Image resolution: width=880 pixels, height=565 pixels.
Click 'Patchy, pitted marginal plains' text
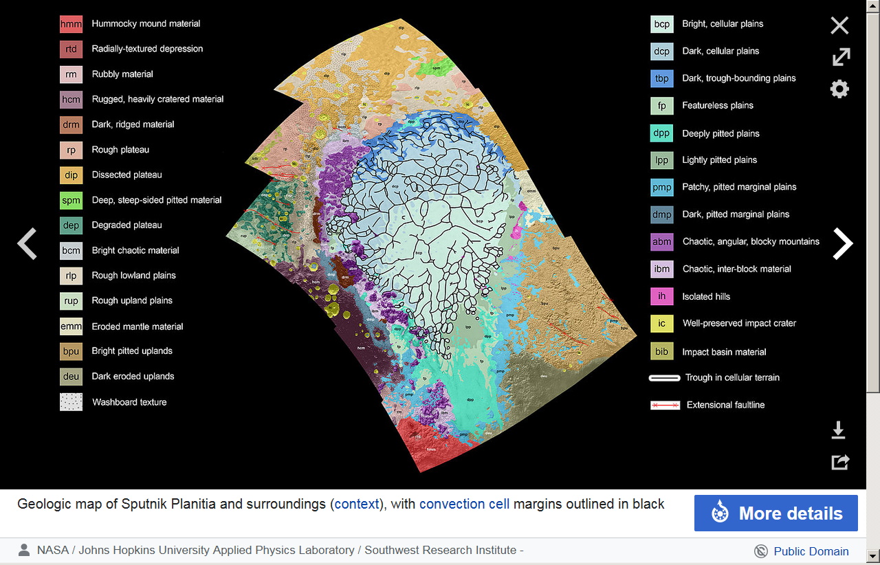[x=739, y=187]
